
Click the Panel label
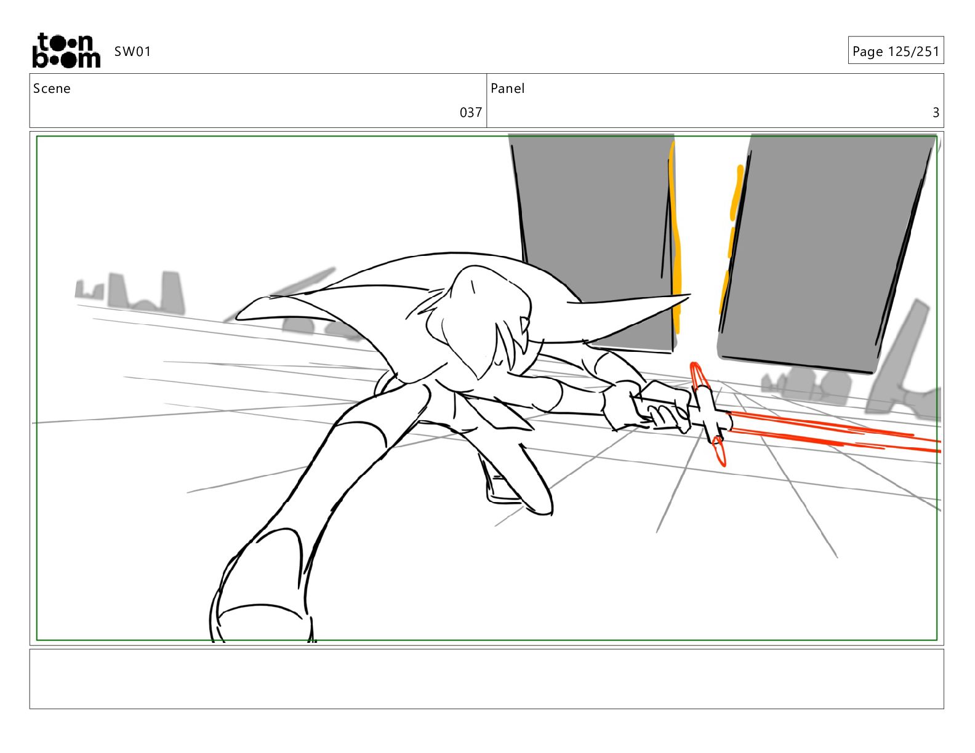coord(507,89)
